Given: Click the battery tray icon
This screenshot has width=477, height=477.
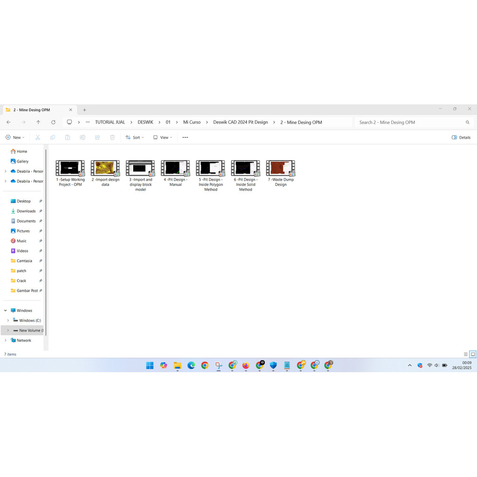Looking at the screenshot, I should pos(444,365).
